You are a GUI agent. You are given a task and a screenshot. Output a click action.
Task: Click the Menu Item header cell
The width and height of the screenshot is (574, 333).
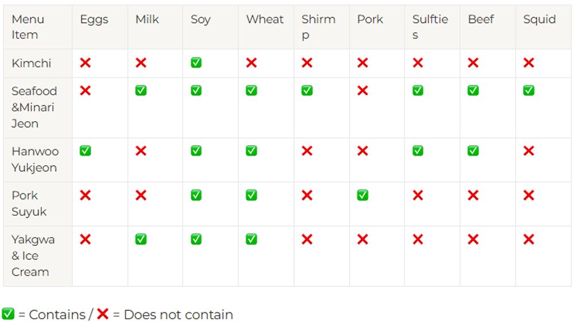(28, 27)
